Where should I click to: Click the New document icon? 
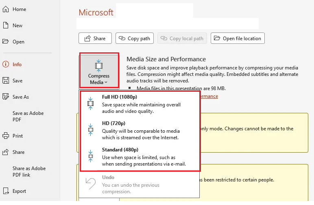(x=6, y=26)
